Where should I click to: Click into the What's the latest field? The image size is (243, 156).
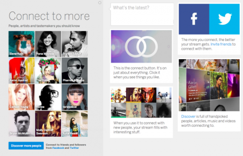[142, 14]
